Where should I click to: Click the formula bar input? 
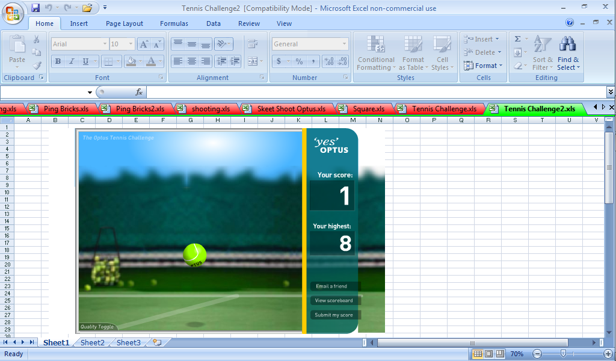pos(377,92)
